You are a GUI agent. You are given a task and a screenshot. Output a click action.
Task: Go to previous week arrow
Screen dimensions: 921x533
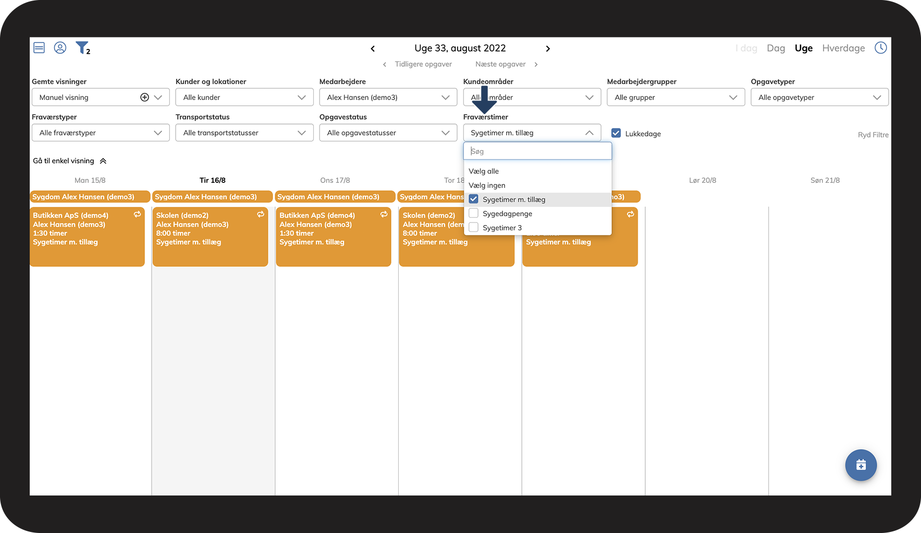click(x=373, y=48)
